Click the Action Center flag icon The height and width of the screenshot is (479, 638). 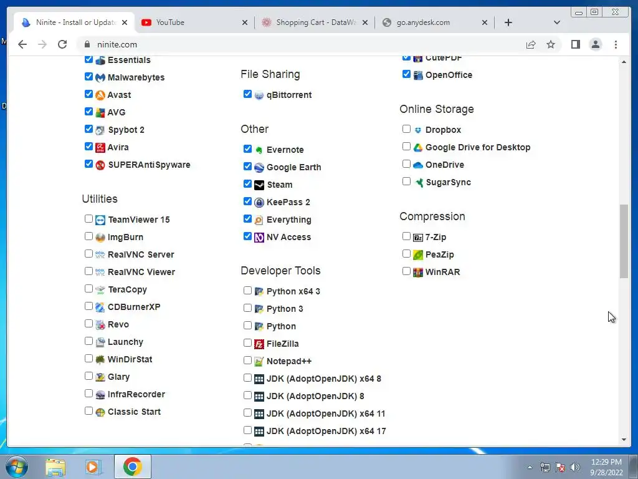pos(560,467)
